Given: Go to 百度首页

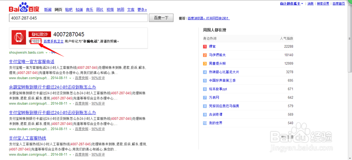Looking at the screenshot, I should click(x=339, y=4).
